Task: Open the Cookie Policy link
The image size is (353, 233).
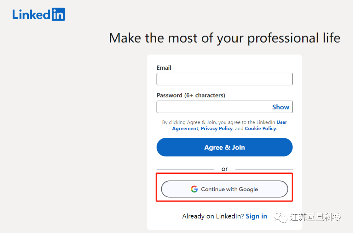Action: (x=260, y=129)
